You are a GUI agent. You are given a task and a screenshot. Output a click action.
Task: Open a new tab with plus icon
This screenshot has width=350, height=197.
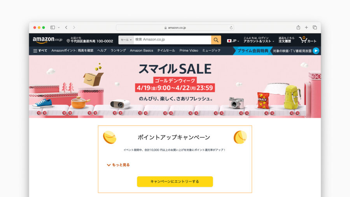pyautogui.click(x=306, y=28)
